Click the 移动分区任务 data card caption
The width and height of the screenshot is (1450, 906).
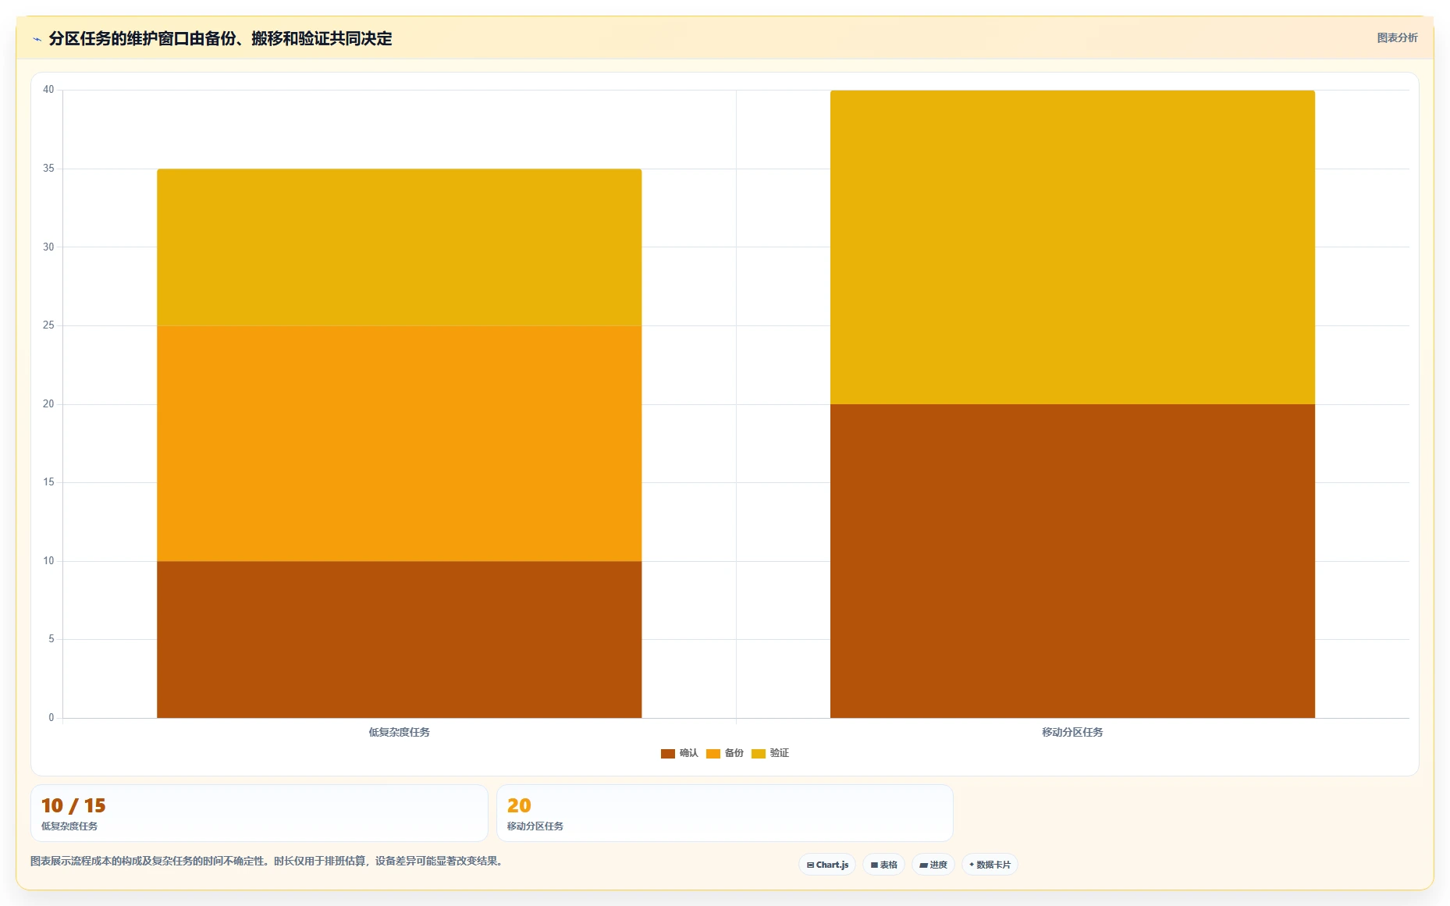[x=535, y=826]
